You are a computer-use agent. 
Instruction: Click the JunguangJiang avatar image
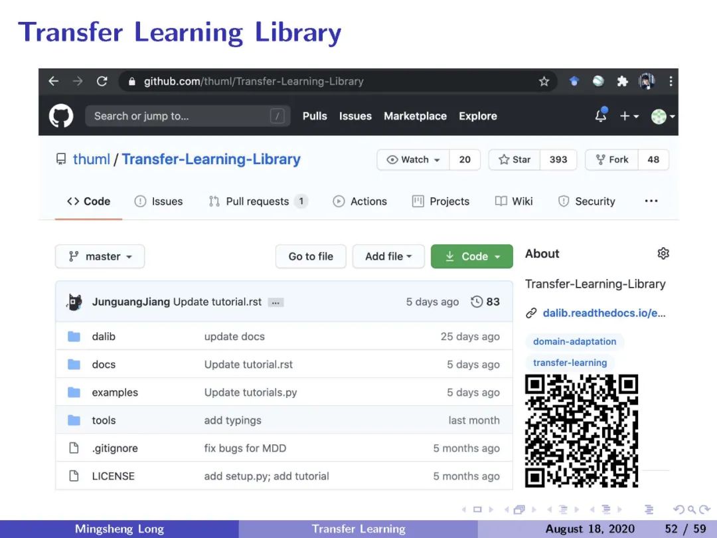74,302
